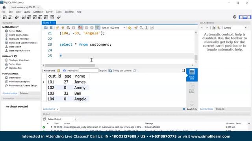Viewport: 252px width, 141px height.
Task: Toggle autocommit mode button
Action: [97, 28]
